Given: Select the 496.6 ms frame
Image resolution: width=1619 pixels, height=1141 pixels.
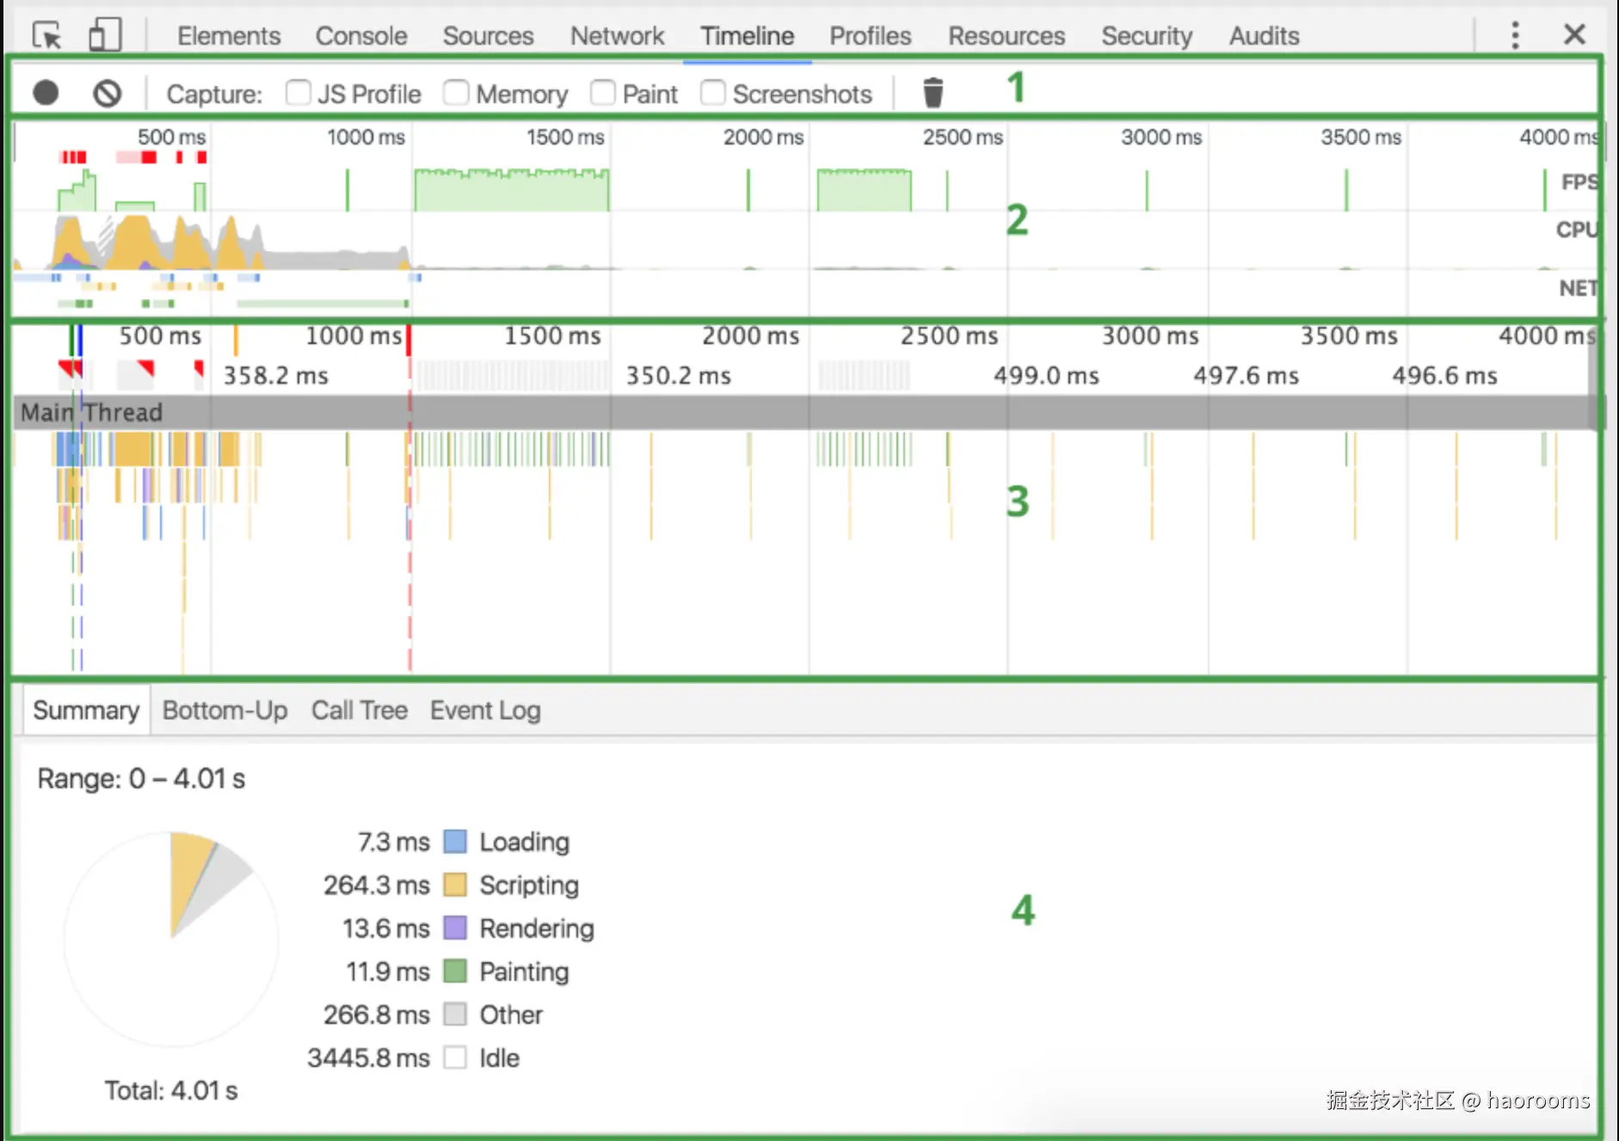Looking at the screenshot, I should tap(1444, 376).
